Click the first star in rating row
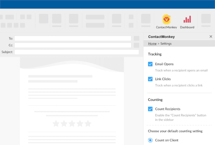Screen dimensions: 215x145 click(x=56, y=123)
